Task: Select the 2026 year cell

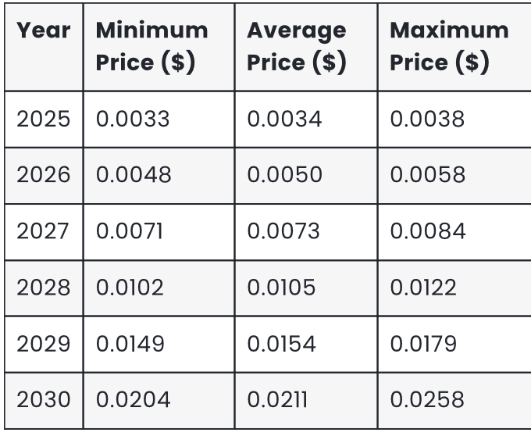Action: [x=44, y=175]
